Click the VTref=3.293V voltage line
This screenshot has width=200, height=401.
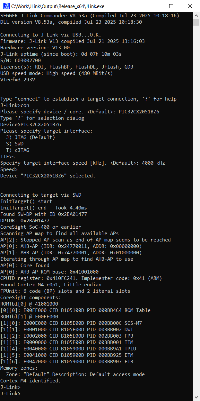tap(18, 79)
